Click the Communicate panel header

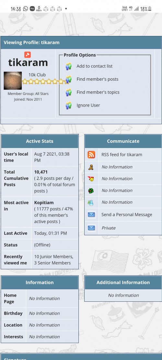123,141
